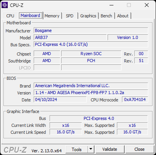The width and height of the screenshot is (156, 155).
Task: Go to the Graphics tab
Action: point(88,16)
